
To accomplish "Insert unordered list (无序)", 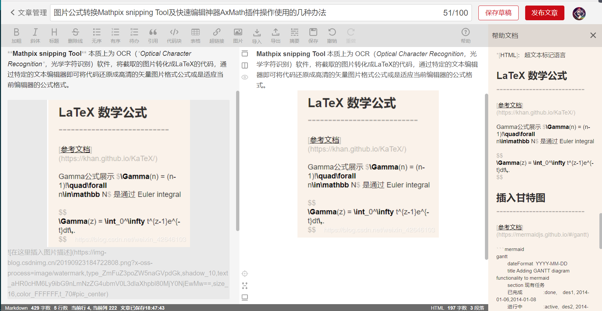I will coord(96,35).
